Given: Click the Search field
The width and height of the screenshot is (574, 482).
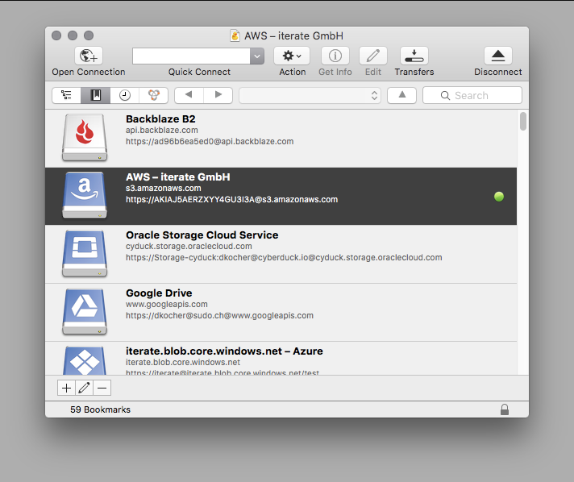Looking at the screenshot, I should click(x=472, y=95).
